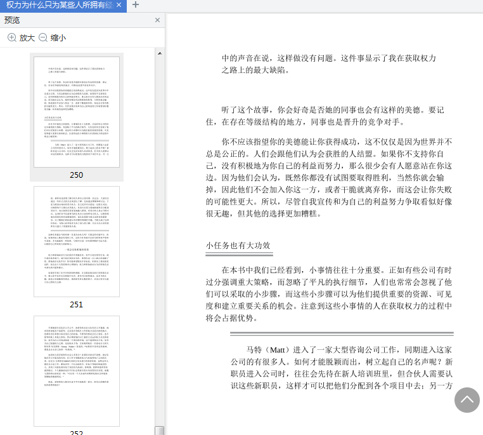
Task: Click the thumbnail panel scrollbar handle
Action: pos(160,431)
